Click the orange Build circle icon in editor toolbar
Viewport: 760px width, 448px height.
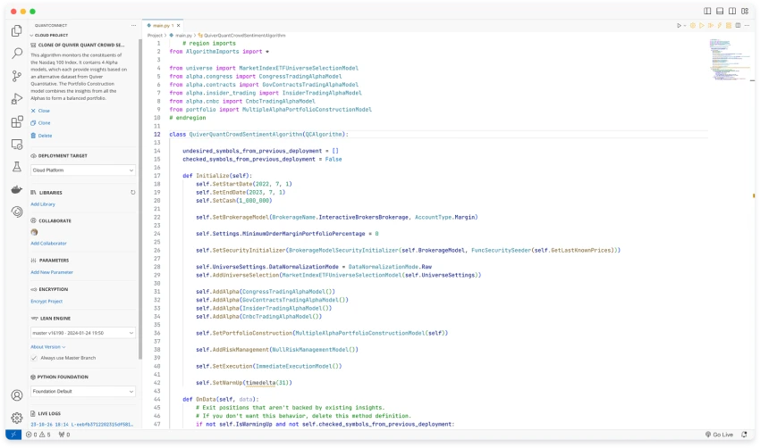click(x=693, y=26)
